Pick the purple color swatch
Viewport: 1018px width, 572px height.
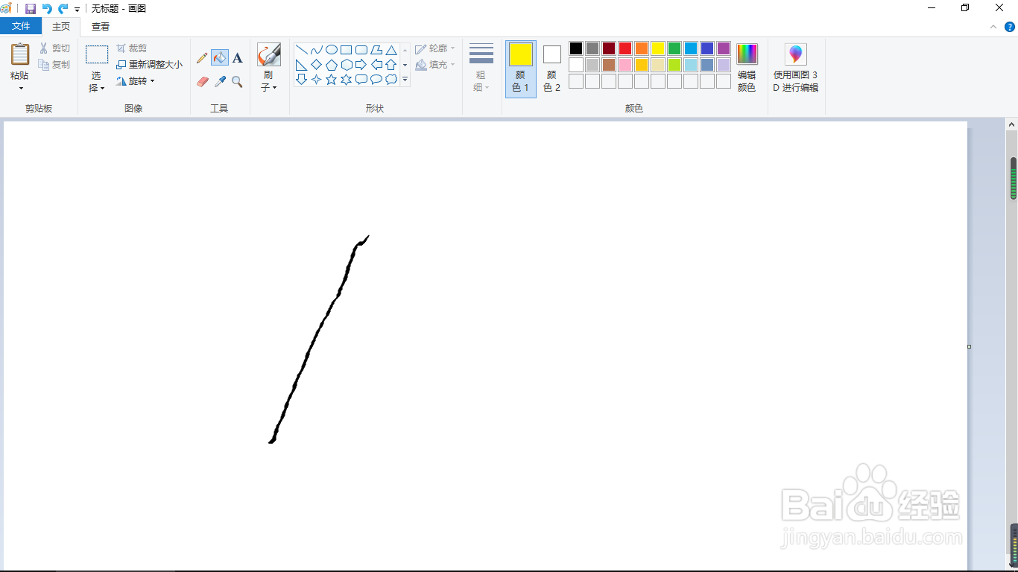click(724, 48)
